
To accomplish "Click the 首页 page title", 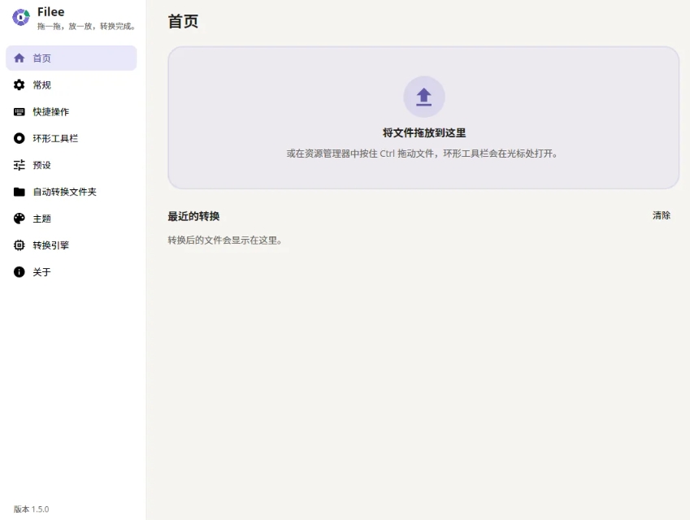I will pyautogui.click(x=183, y=21).
